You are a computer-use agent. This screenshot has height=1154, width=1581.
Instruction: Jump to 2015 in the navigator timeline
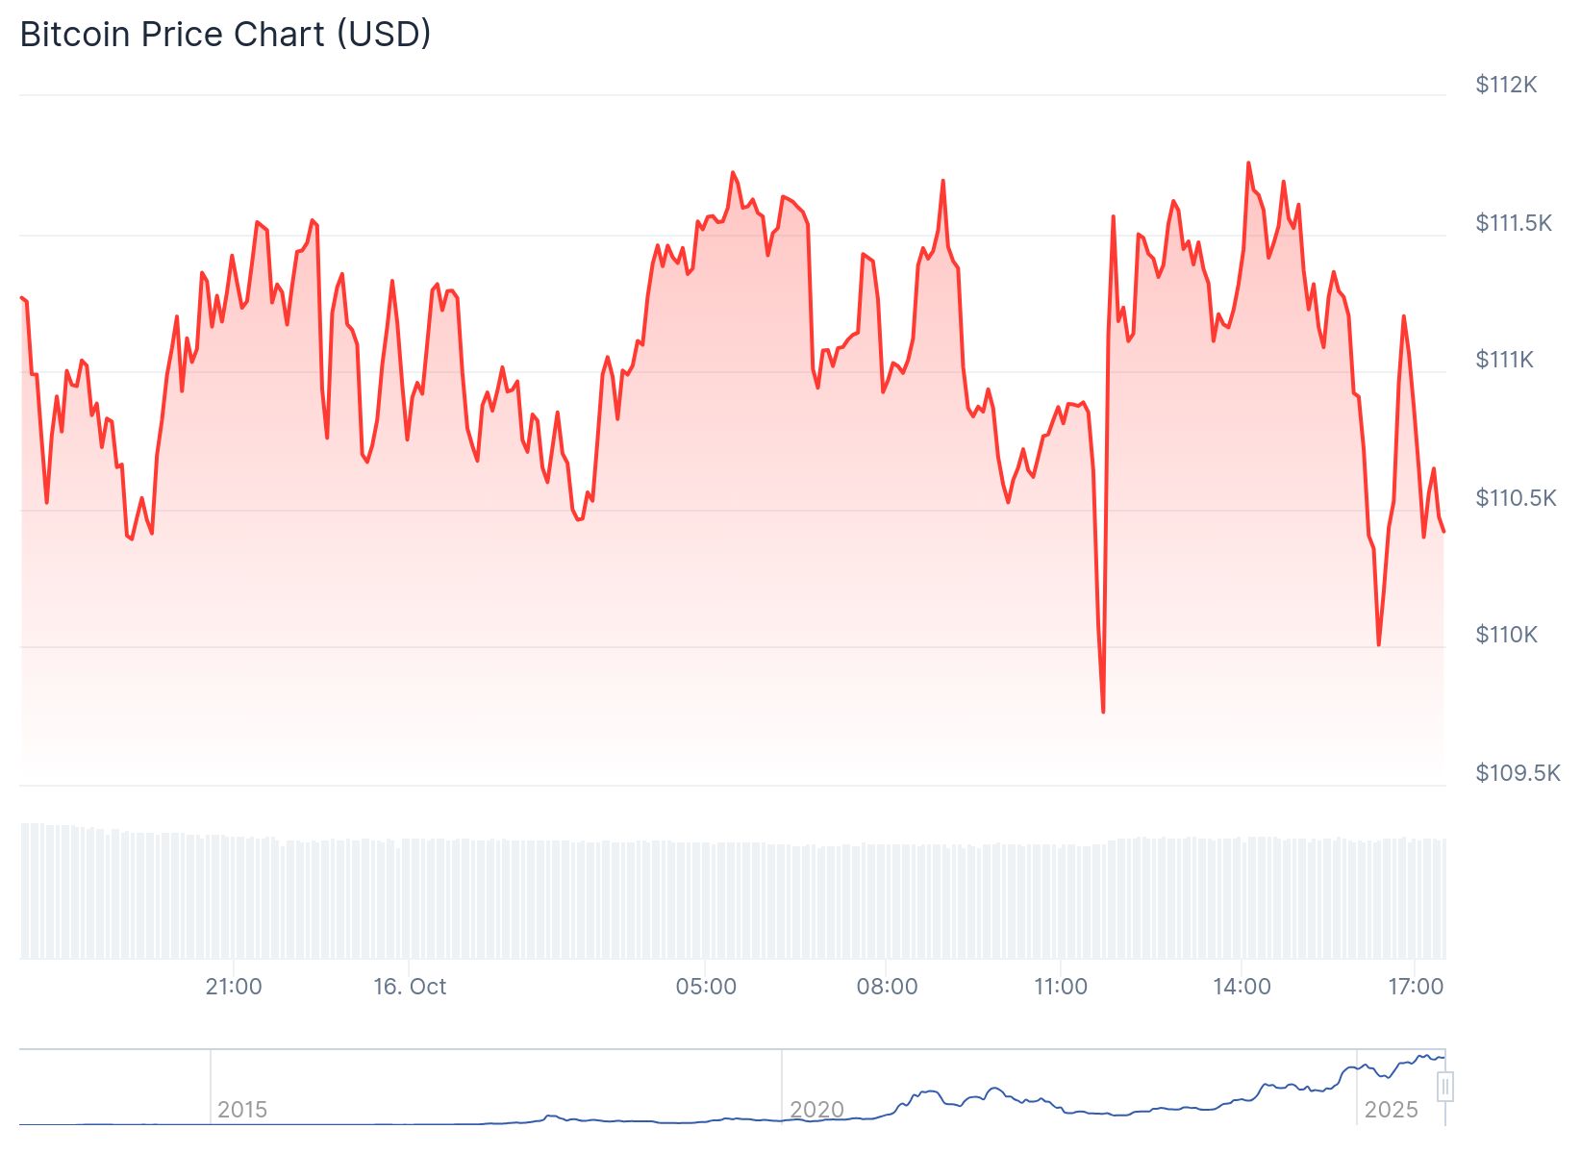click(242, 1110)
